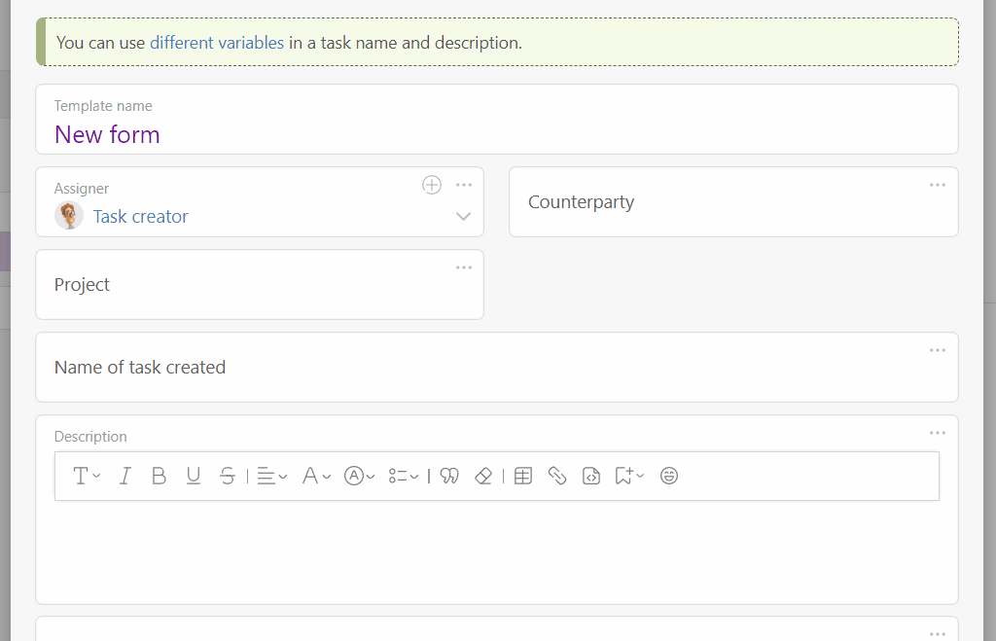The image size is (996, 641).
Task: Apply italic formatting in Description toolbar
Action: click(x=125, y=476)
